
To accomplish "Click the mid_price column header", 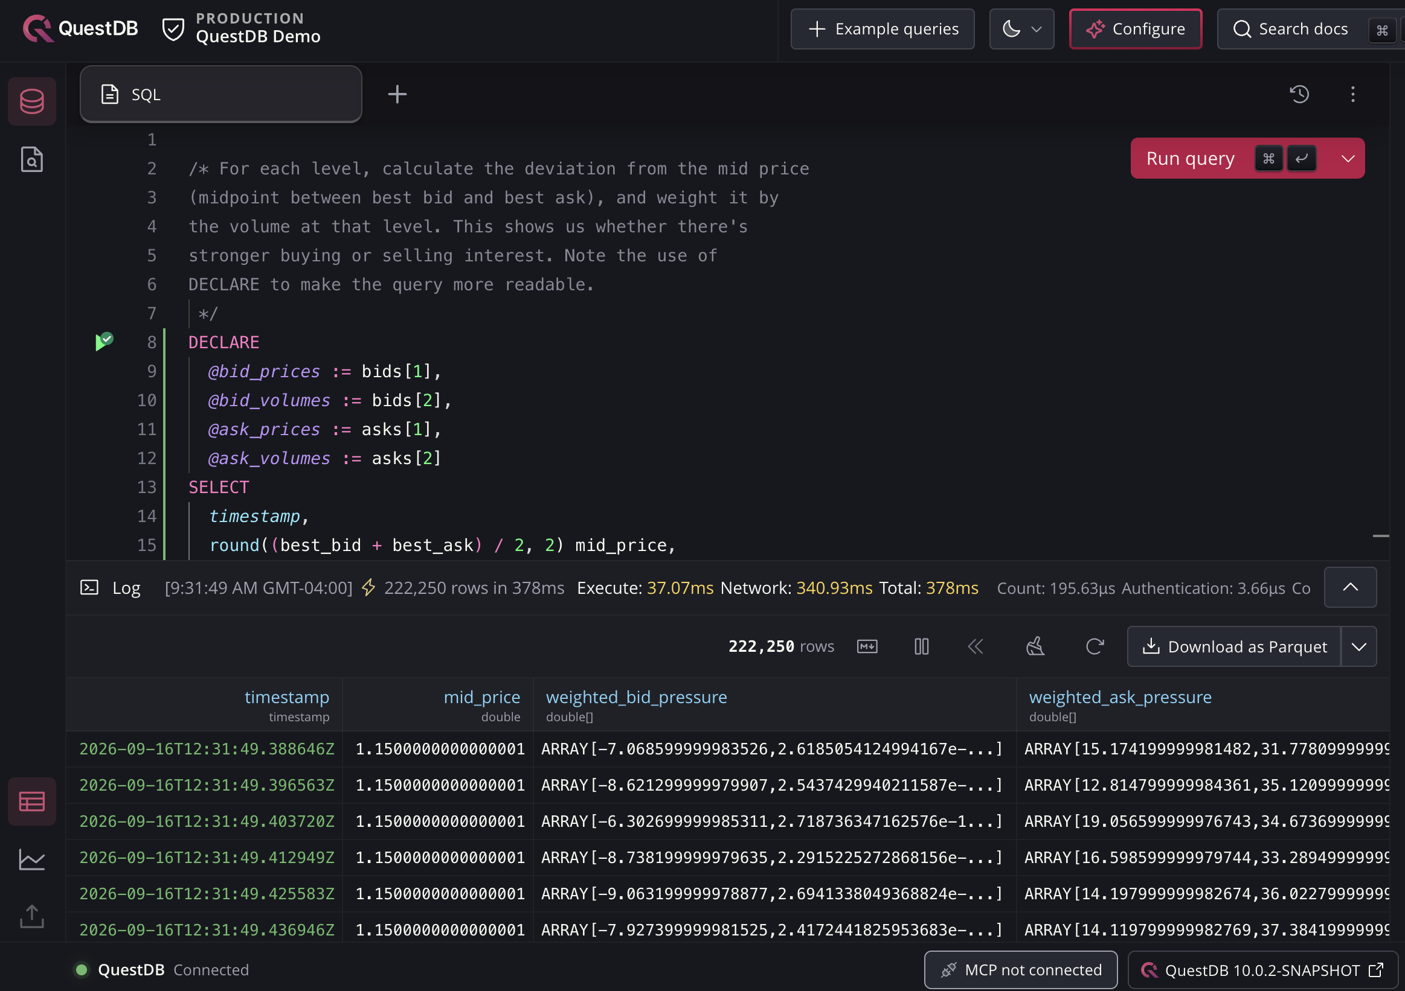I will point(438,704).
